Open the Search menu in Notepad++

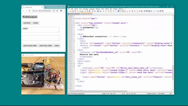tap(76, 9)
